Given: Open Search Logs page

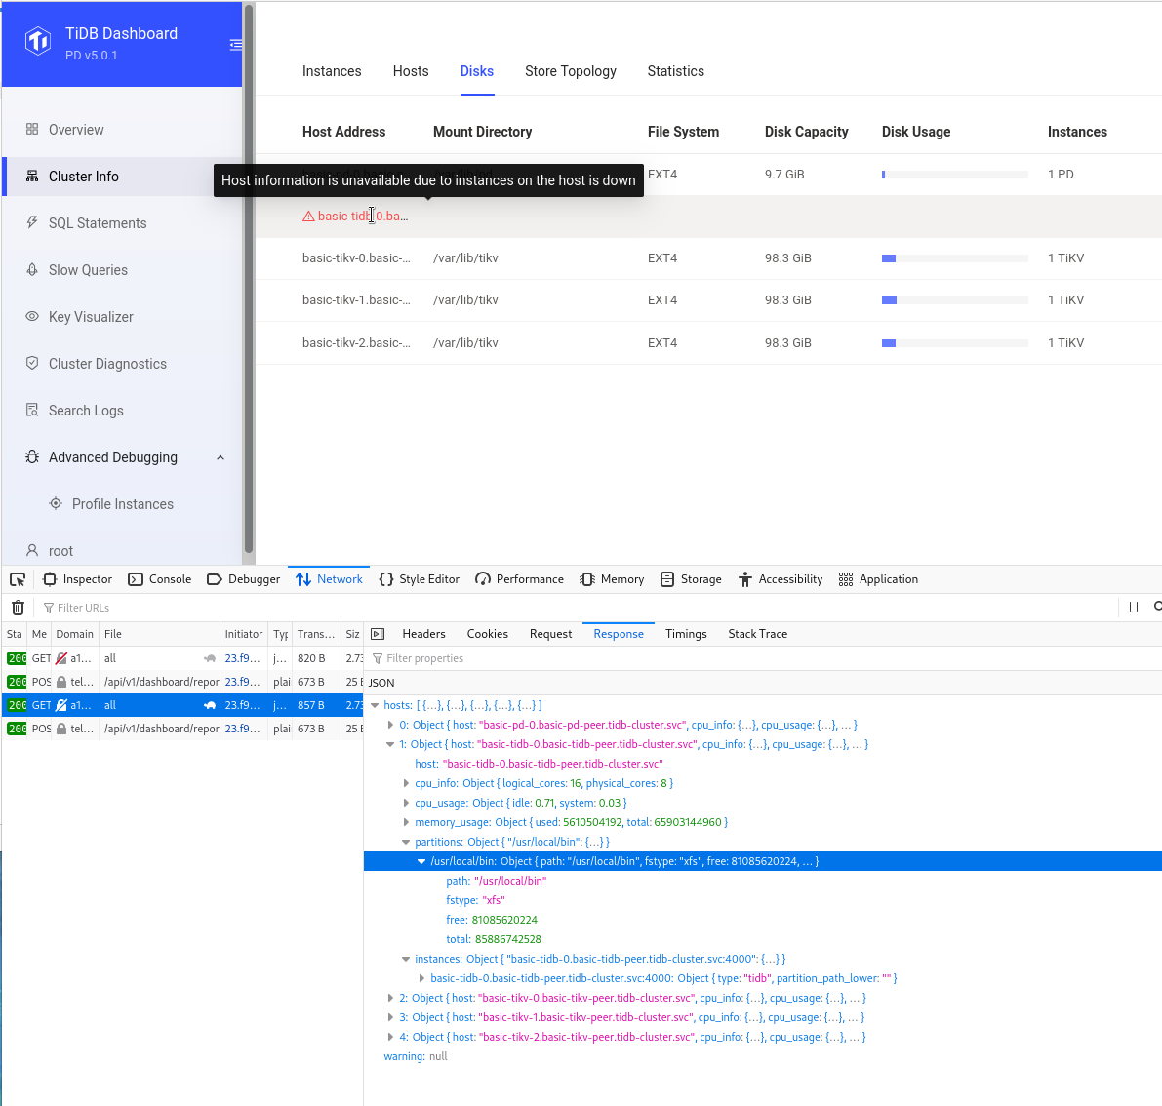Looking at the screenshot, I should [86, 411].
